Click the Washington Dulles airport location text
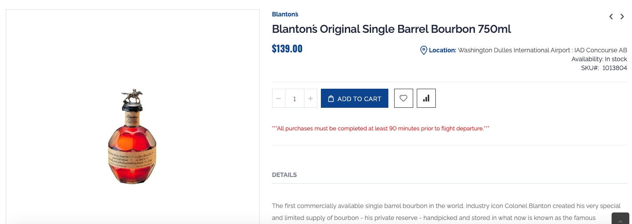 coord(542,50)
